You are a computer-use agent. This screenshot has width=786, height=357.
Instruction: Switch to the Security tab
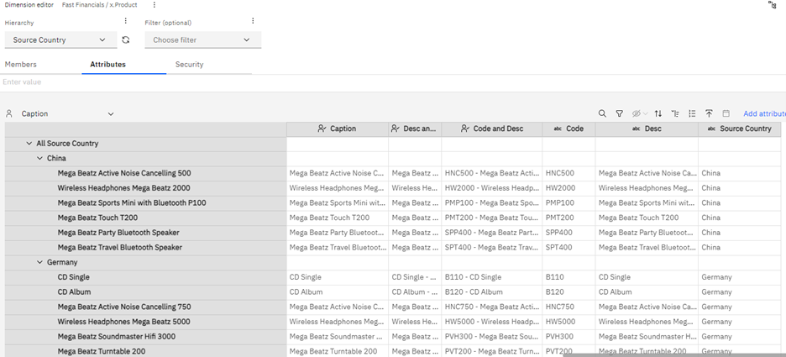click(190, 65)
